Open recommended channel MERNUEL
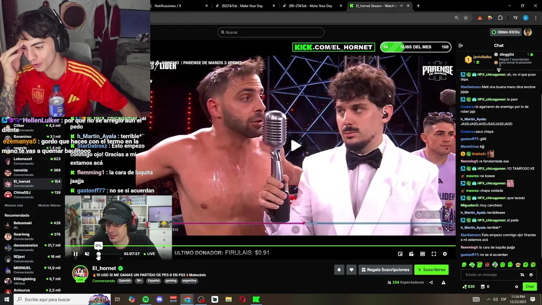 point(33,270)
